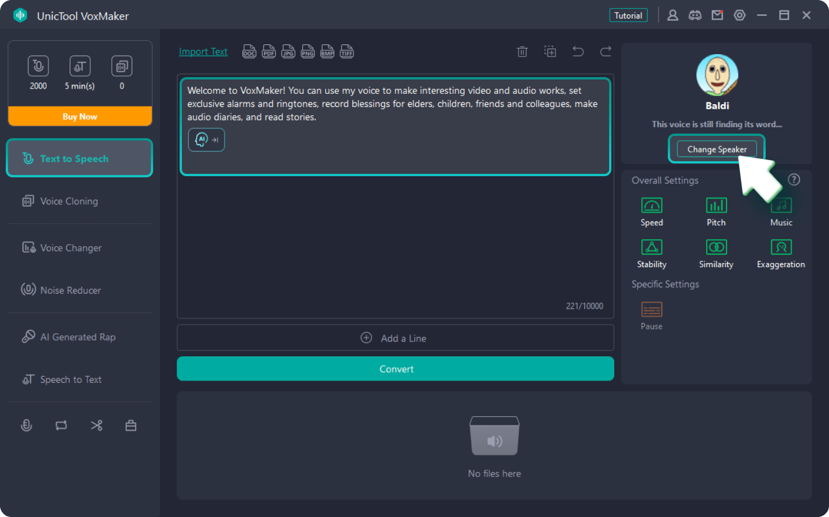Insert a Pause in text
Screen dimensions: 829x517
tap(652, 316)
